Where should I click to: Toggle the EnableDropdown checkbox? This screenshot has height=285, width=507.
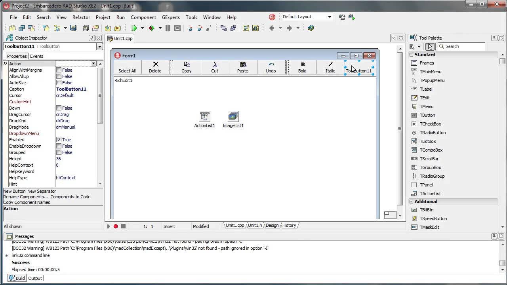coord(59,146)
